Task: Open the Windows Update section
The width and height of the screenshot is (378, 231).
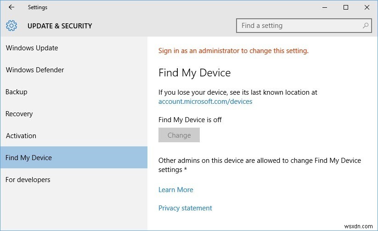Action: [x=32, y=48]
